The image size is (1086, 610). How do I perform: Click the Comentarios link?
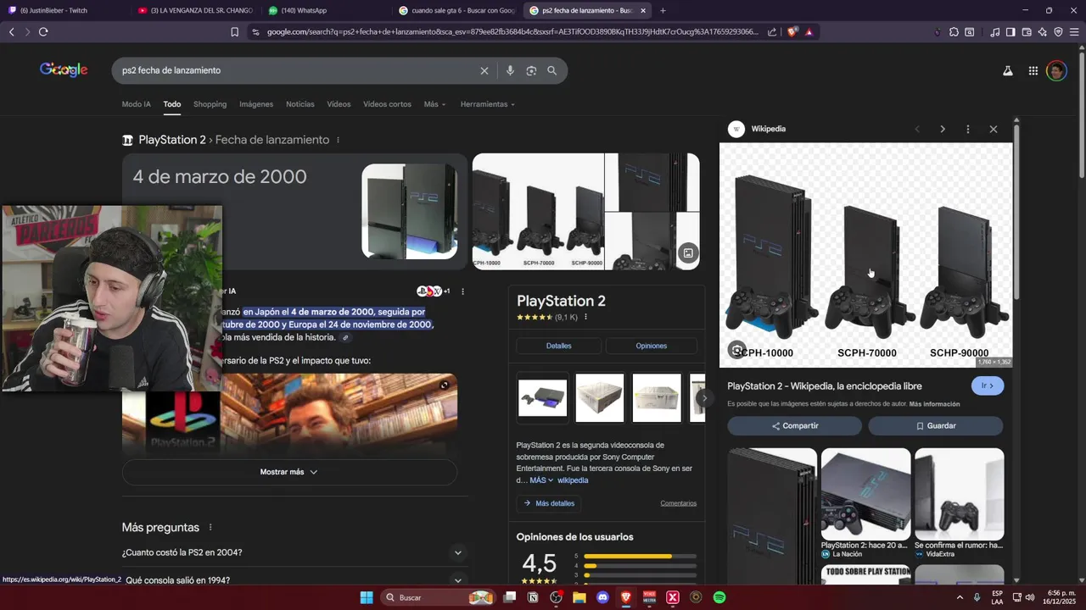[x=679, y=503]
